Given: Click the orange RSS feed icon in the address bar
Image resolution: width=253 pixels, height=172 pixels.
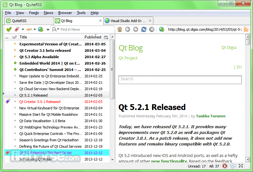Looking at the screenshot, I should 246,29.
